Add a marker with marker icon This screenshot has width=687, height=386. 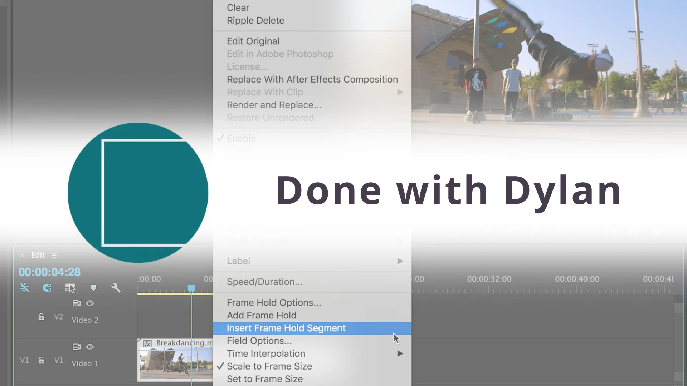pos(93,288)
